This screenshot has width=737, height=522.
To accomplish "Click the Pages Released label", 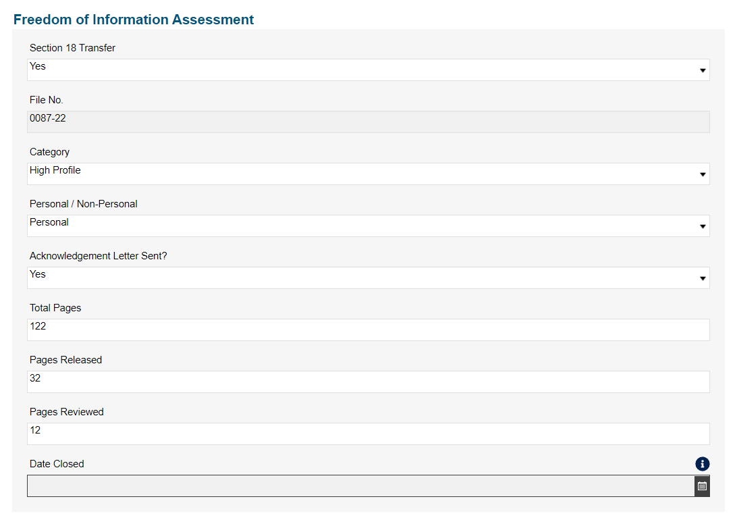I will pyautogui.click(x=65, y=360).
